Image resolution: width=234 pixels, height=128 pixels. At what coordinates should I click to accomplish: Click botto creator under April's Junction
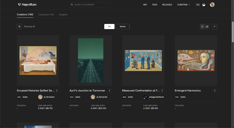[x=75, y=97]
